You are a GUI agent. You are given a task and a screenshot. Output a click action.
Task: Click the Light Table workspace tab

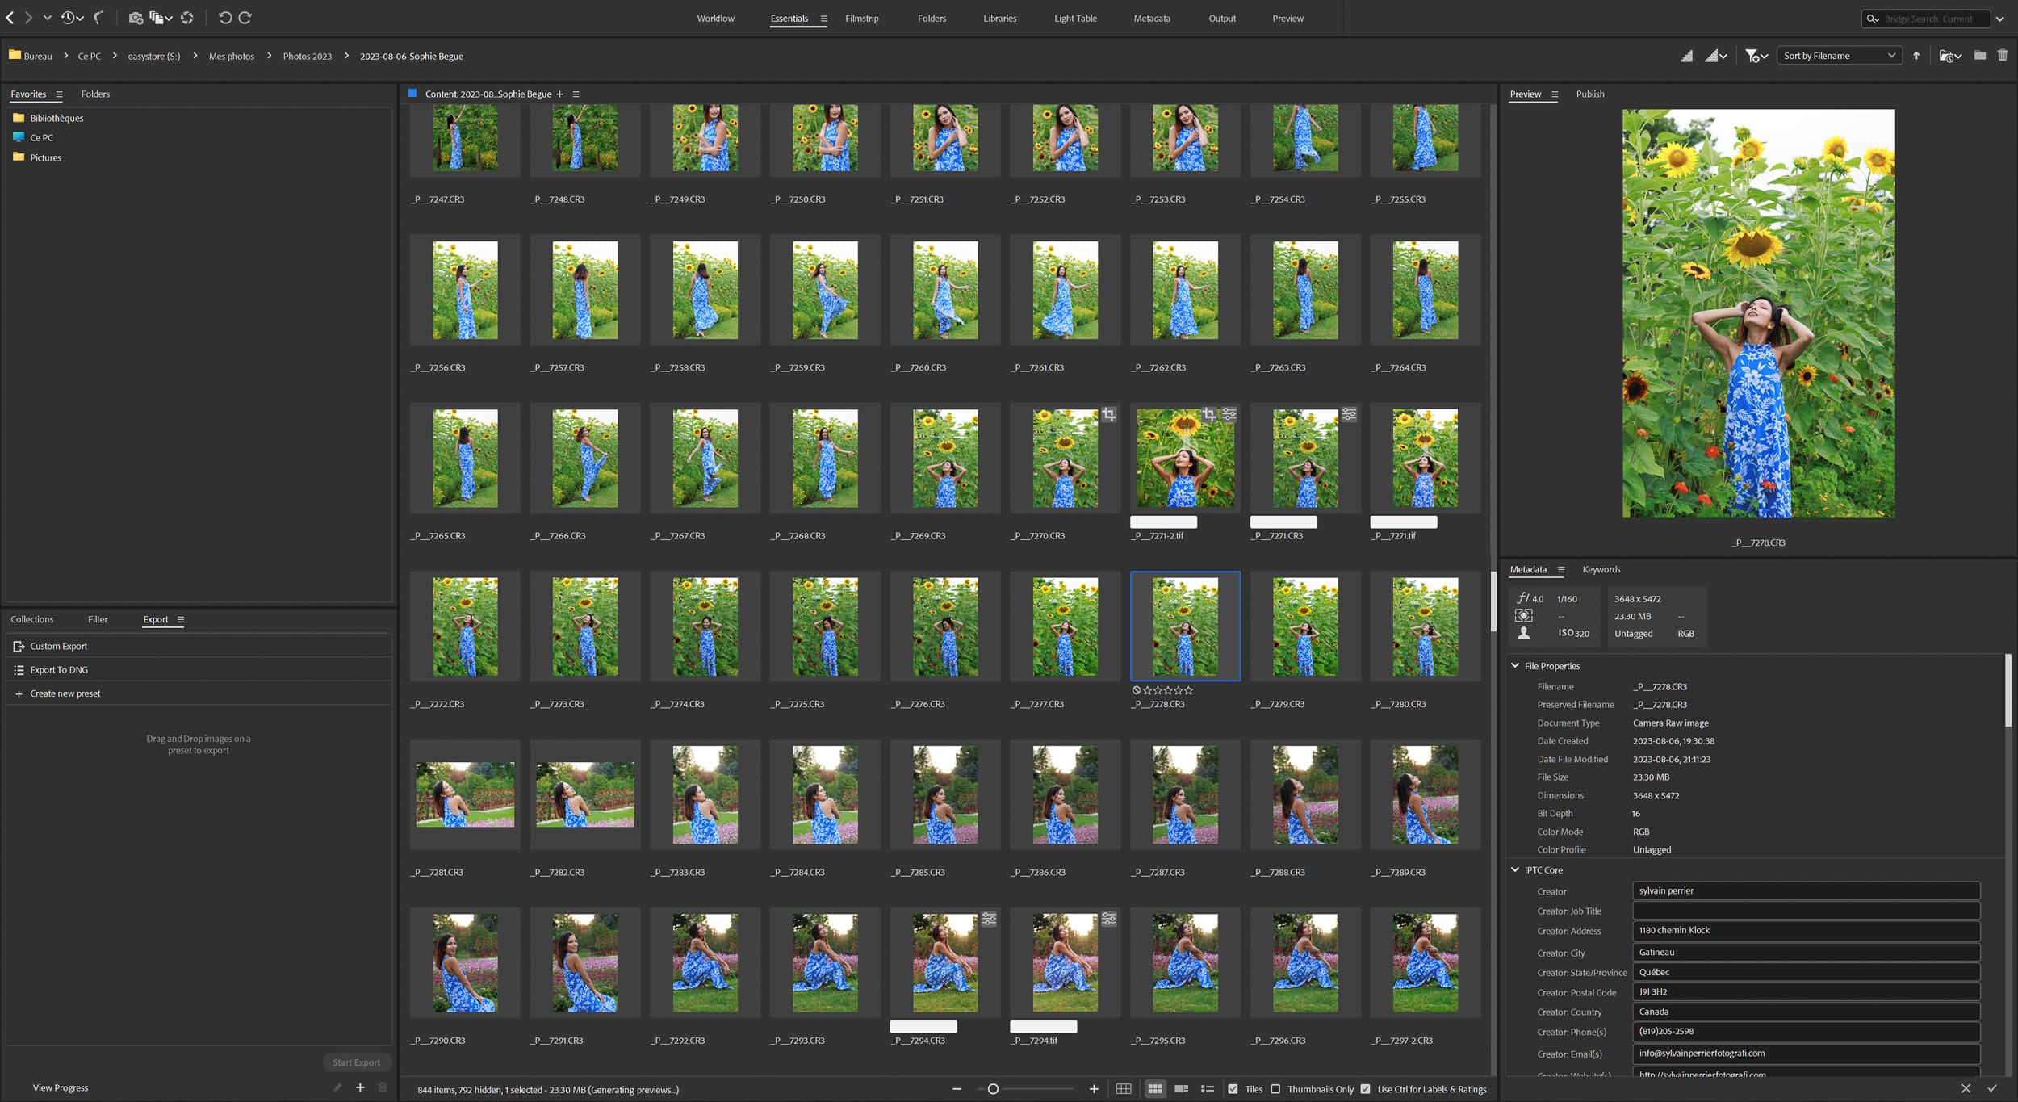click(x=1074, y=18)
